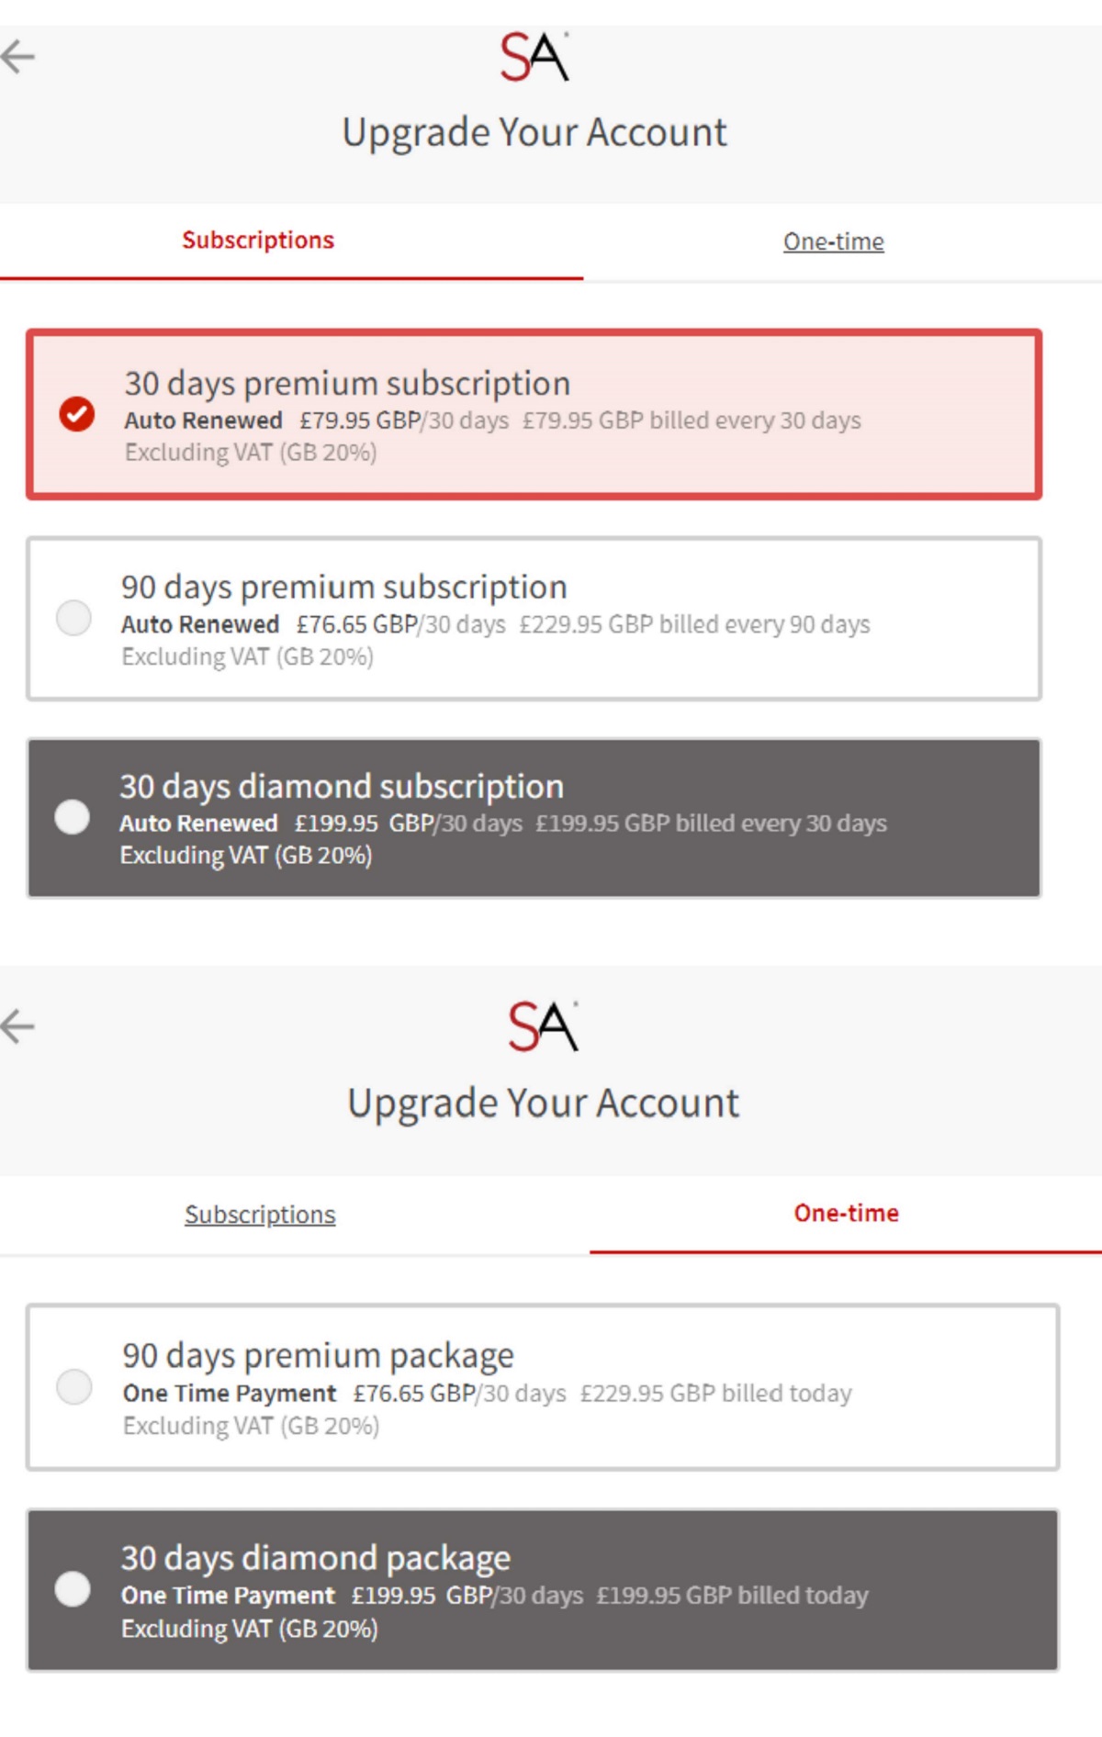Image resolution: width=1102 pixels, height=1737 pixels.
Task: Choose the 30 days premium subscription card
Action: click(534, 414)
